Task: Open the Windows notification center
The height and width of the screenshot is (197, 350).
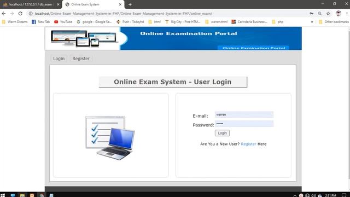Action: (x=344, y=195)
